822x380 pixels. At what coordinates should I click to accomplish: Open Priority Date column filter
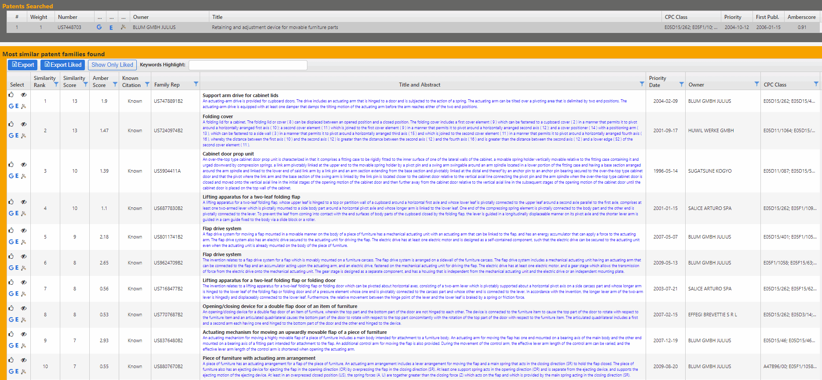coord(682,84)
